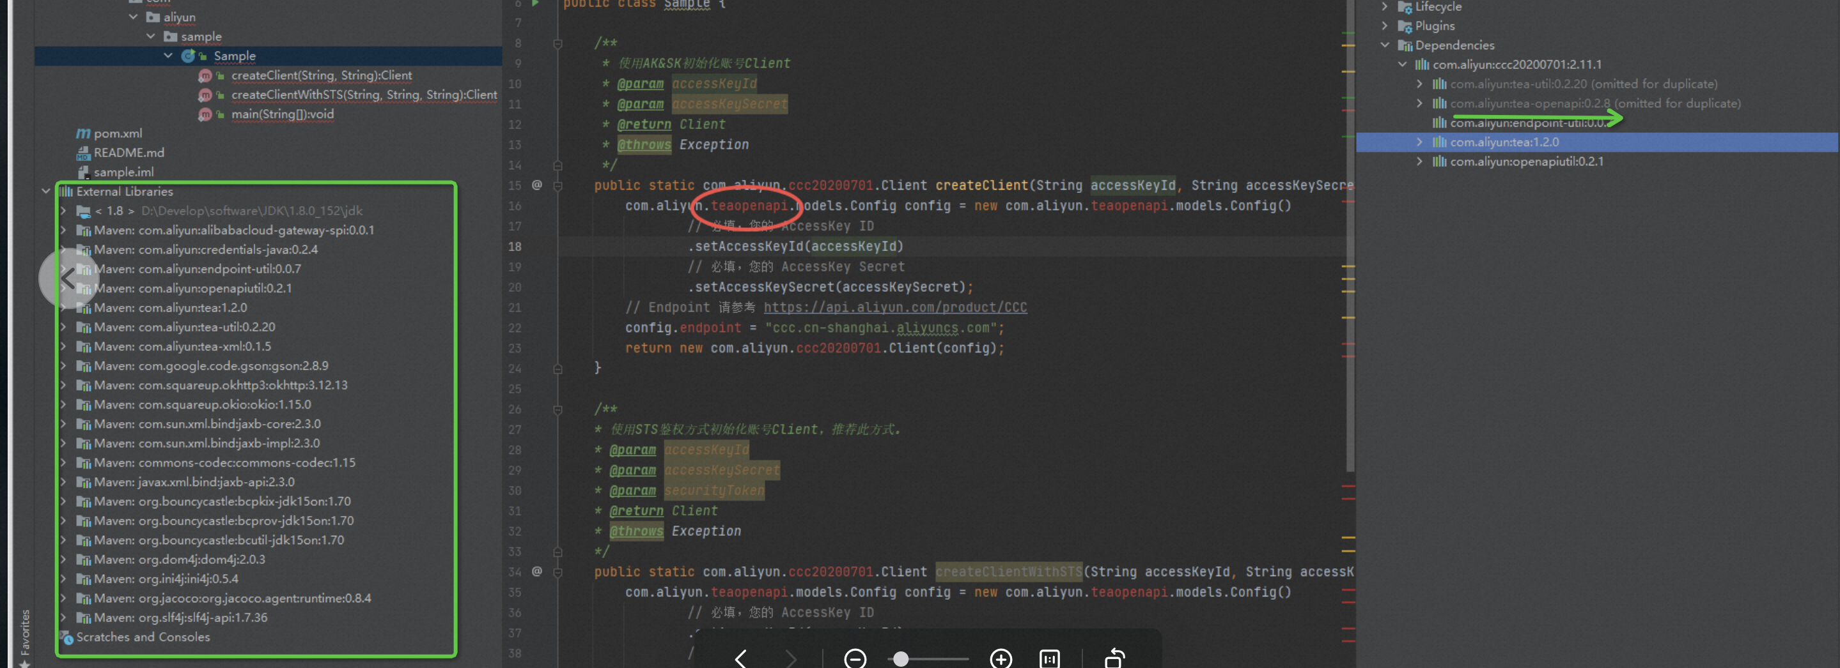
Task: Click the Maven icon next to pom.xml
Action: tap(84, 133)
